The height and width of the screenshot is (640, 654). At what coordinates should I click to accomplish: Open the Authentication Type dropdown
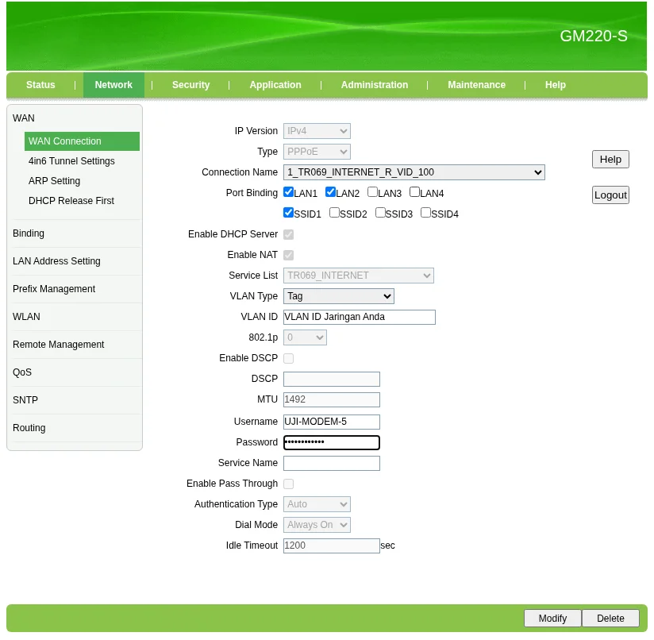(x=317, y=504)
